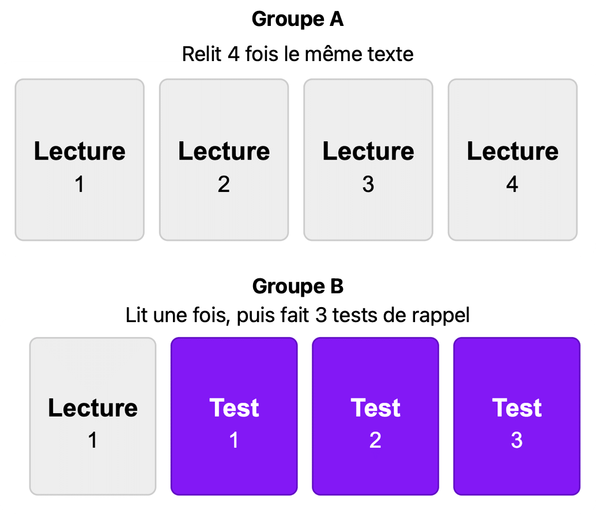Click the number 1 in Groupe A's first card
This screenshot has width=596, height=514.
click(x=79, y=184)
